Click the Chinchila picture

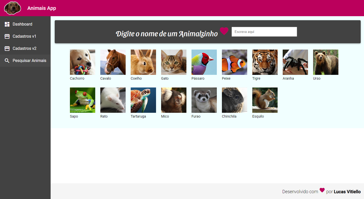point(234,100)
